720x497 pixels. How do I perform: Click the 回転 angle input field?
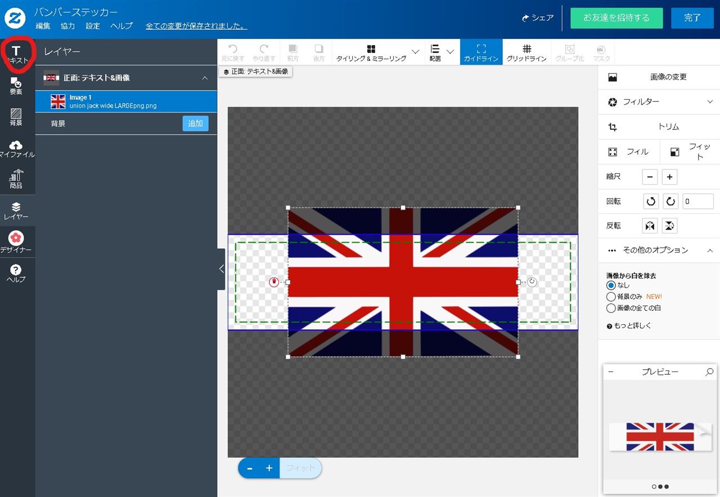point(698,202)
